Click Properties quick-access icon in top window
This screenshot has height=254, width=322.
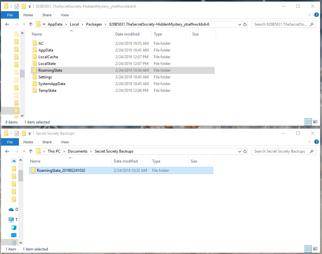tap(17, 6)
